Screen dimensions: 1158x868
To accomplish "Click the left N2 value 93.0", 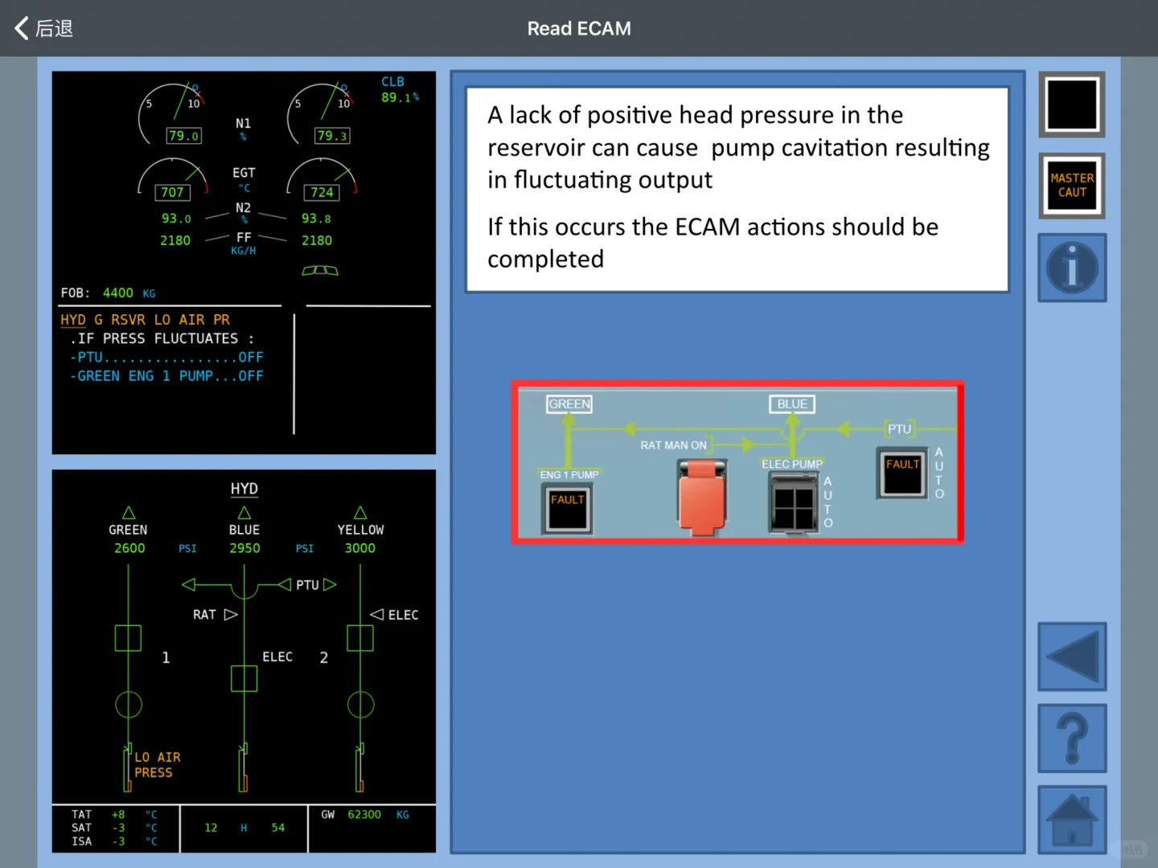I will pyautogui.click(x=176, y=219).
